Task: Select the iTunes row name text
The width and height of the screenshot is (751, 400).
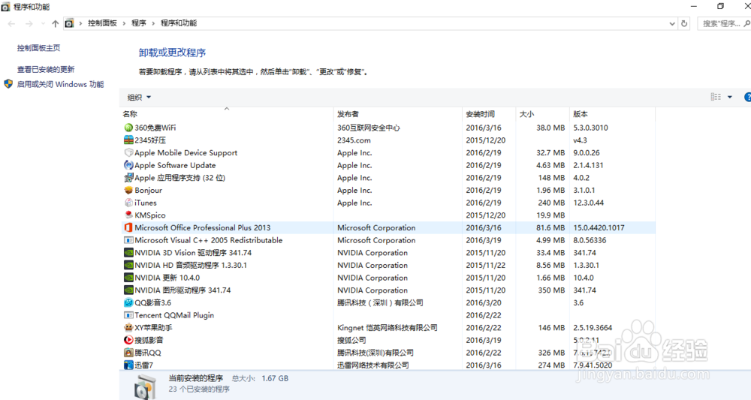Action: click(x=146, y=203)
